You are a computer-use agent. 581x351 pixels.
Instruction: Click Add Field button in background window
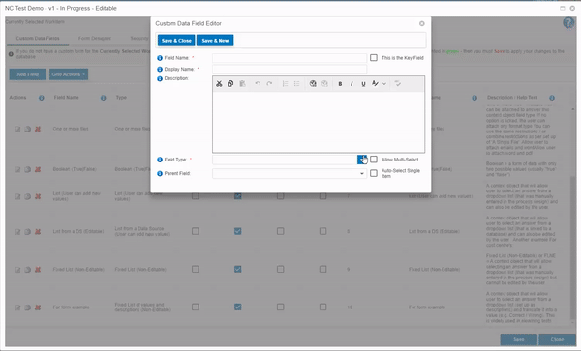(28, 74)
